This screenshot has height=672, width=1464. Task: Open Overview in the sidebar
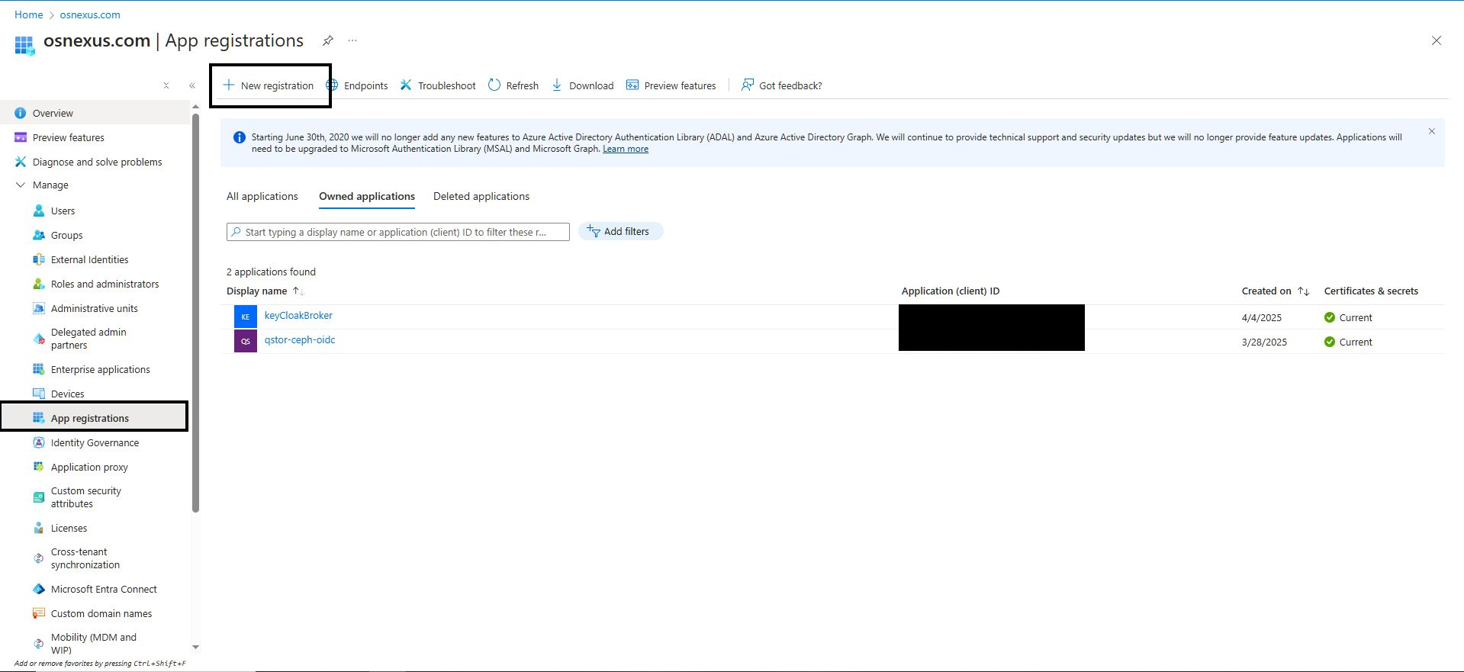pos(95,113)
